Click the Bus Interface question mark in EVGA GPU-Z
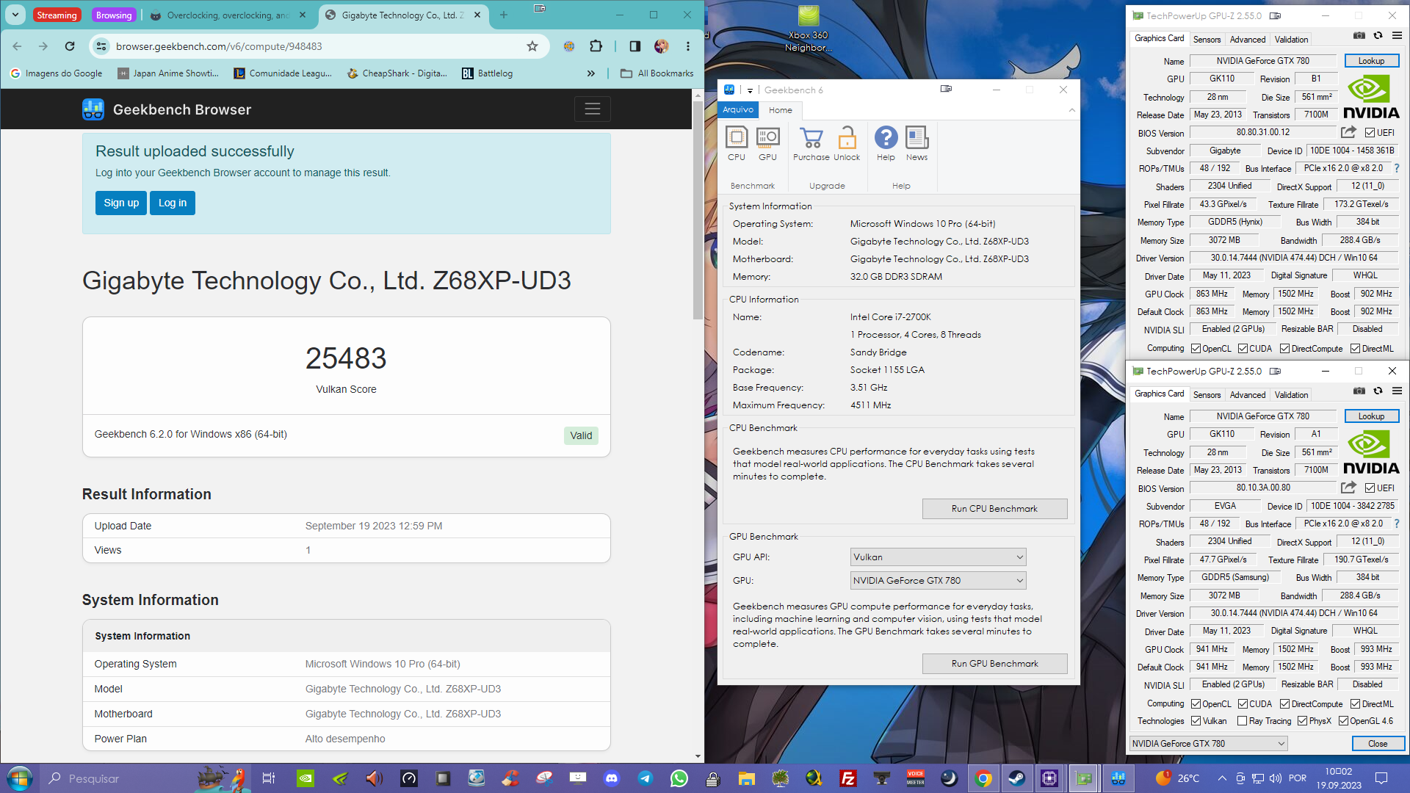1410x793 pixels. (1397, 524)
